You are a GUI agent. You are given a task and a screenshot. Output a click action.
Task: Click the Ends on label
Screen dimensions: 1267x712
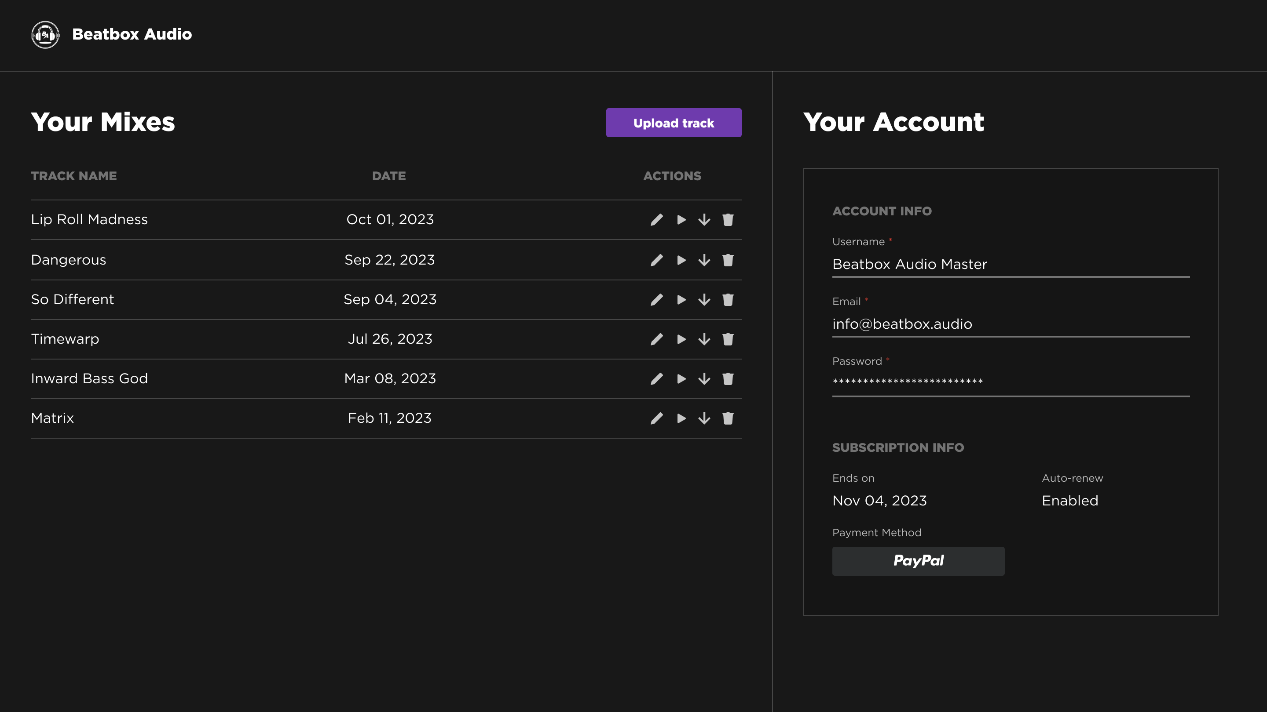(x=853, y=478)
